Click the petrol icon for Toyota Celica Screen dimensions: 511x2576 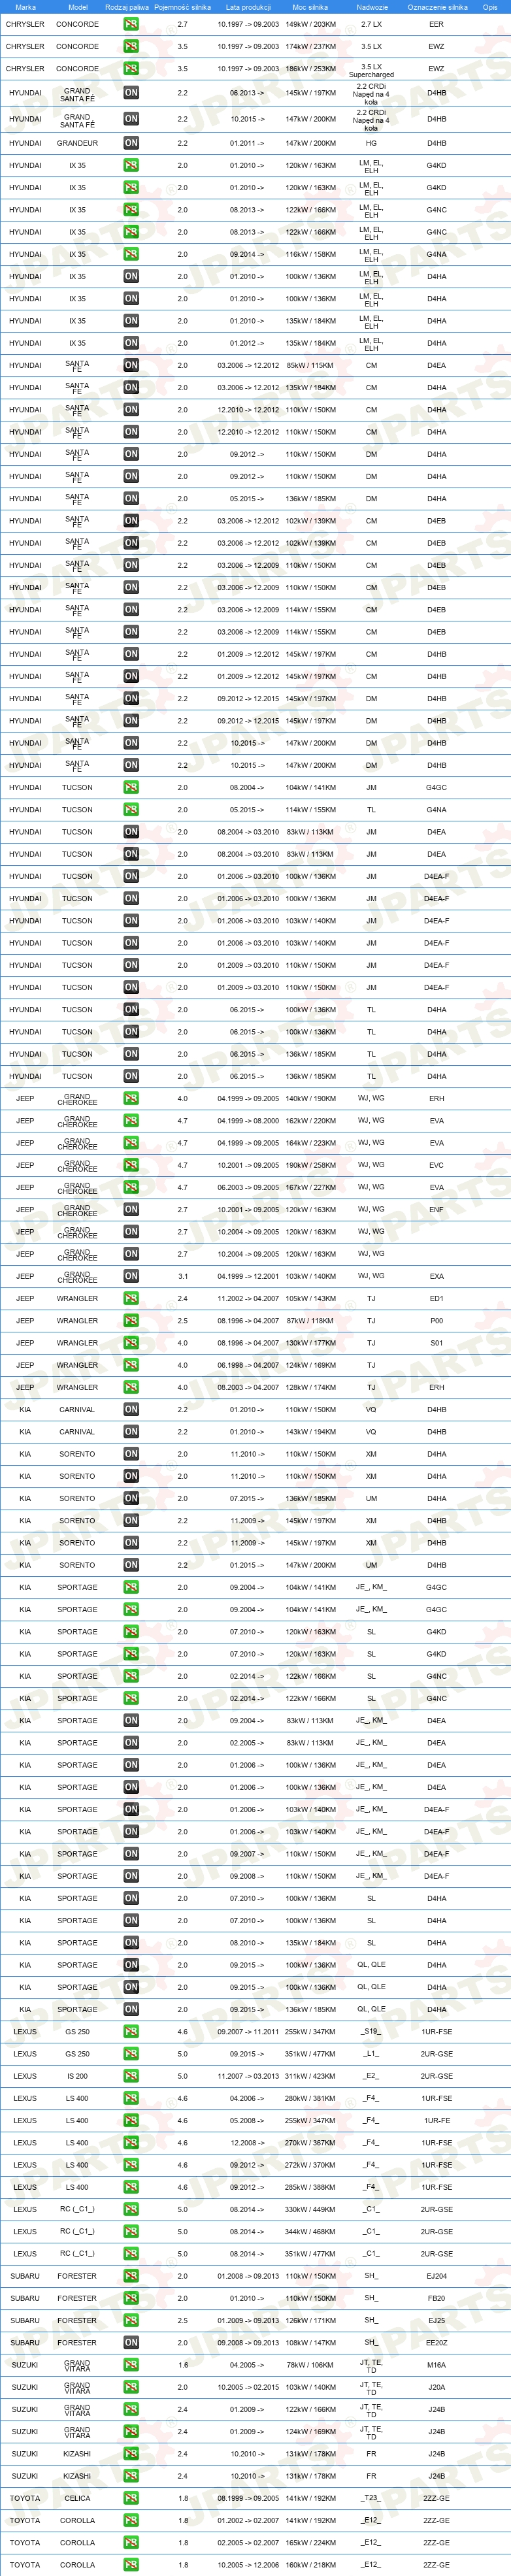[131, 2498]
